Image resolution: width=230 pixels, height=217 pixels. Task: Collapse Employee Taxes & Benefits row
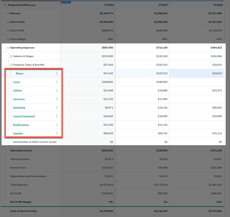point(11,65)
